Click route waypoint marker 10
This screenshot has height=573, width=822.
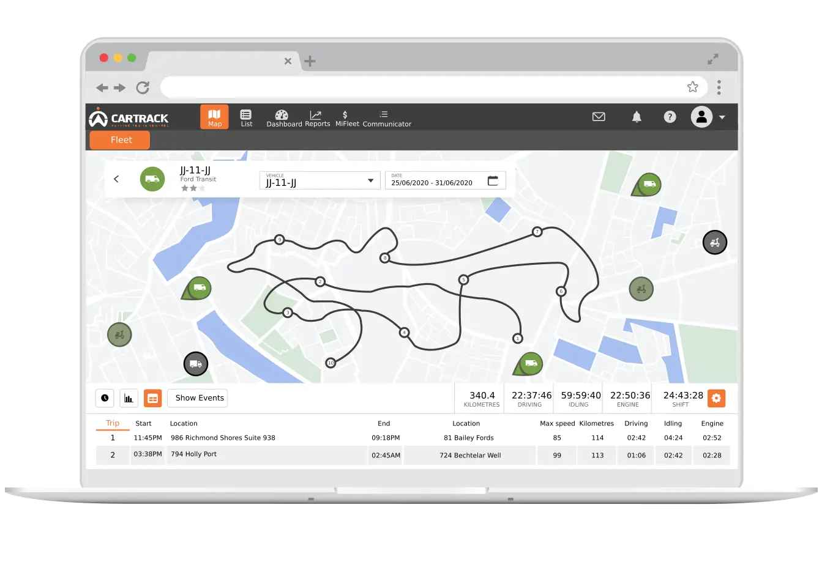[331, 363]
